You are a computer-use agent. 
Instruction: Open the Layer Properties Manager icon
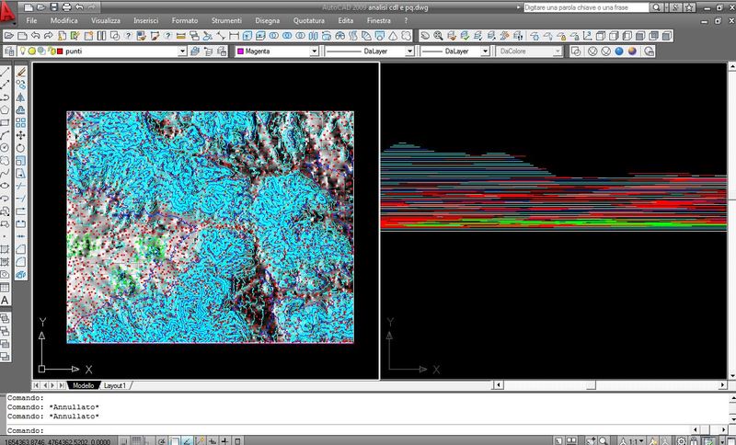pyautogui.click(x=9, y=51)
